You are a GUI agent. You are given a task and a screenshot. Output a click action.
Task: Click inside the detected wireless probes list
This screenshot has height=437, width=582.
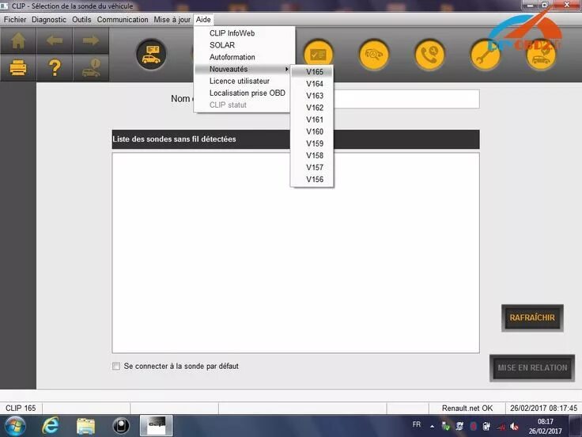pyautogui.click(x=296, y=253)
